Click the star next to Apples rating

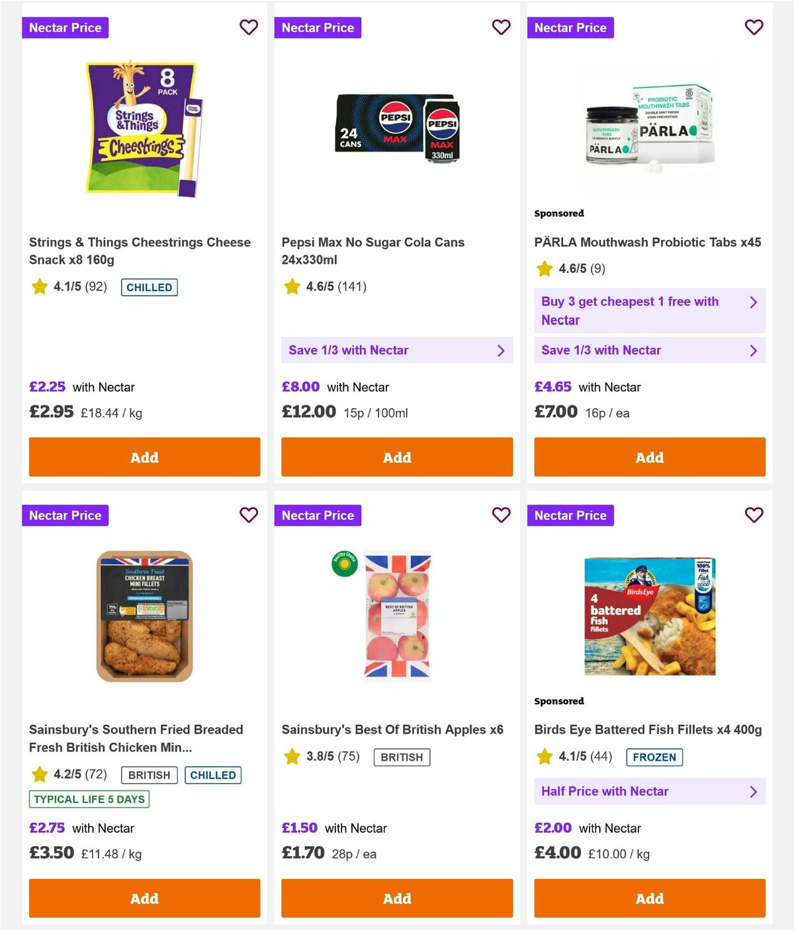(x=292, y=757)
